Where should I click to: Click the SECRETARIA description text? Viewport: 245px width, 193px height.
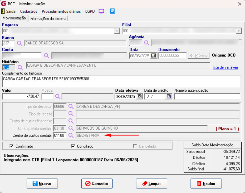(x=88, y=135)
